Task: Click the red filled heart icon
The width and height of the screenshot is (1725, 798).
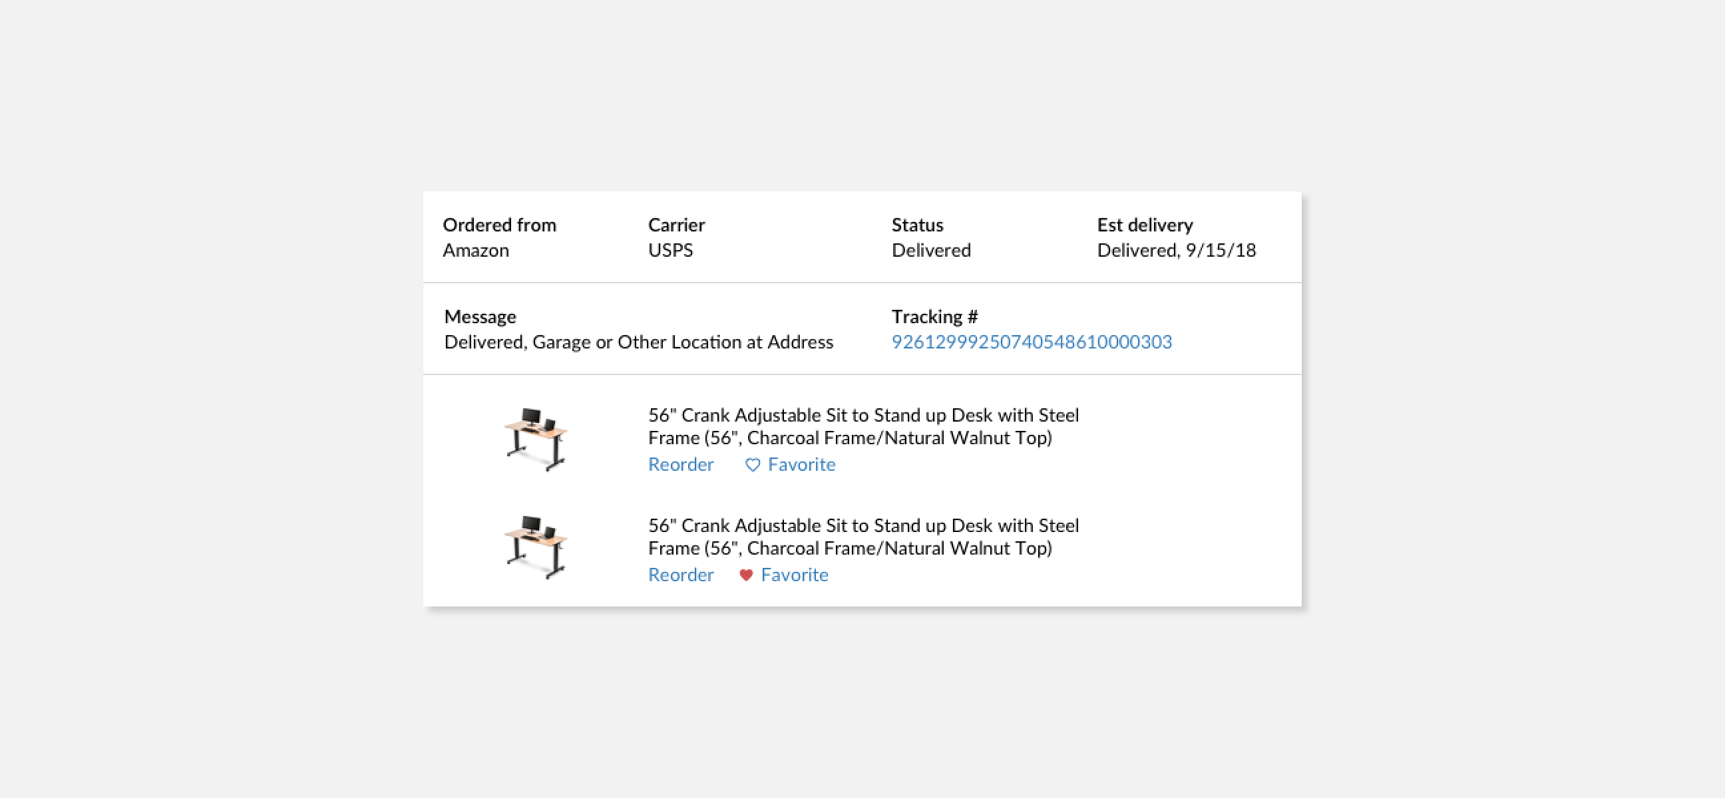Action: click(x=745, y=575)
